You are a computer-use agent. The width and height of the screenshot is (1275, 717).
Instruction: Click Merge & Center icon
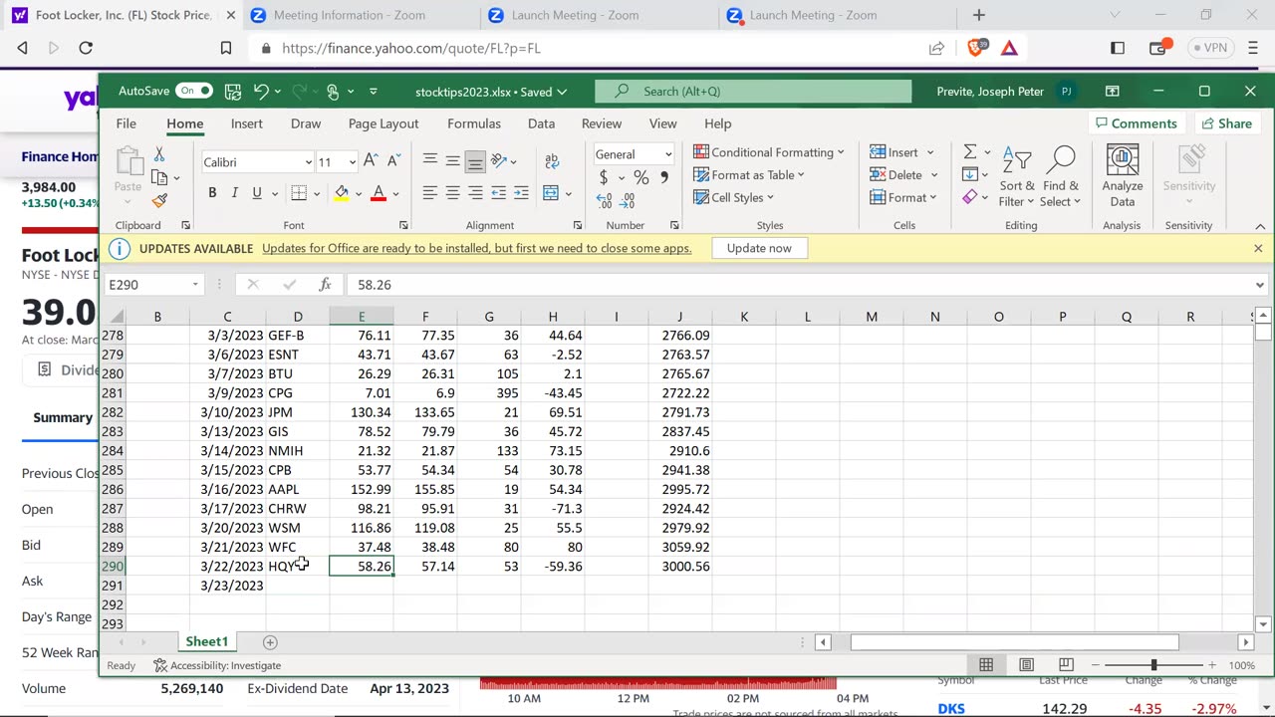coord(551,193)
